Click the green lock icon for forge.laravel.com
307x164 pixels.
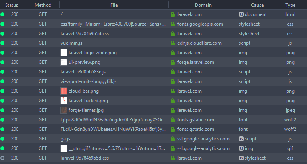(173, 62)
